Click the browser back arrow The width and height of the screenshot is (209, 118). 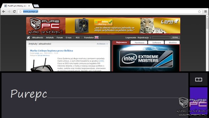tap(4, 11)
